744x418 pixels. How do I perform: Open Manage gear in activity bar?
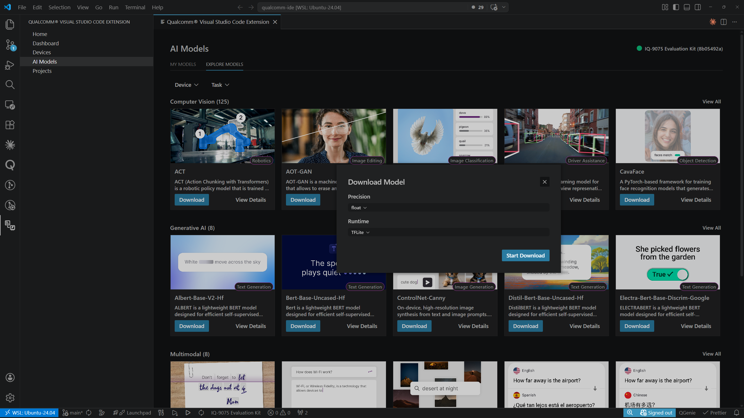click(10, 398)
